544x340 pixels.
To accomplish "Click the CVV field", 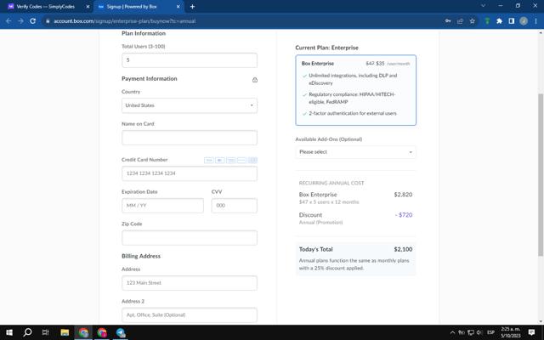I will 235,206.
